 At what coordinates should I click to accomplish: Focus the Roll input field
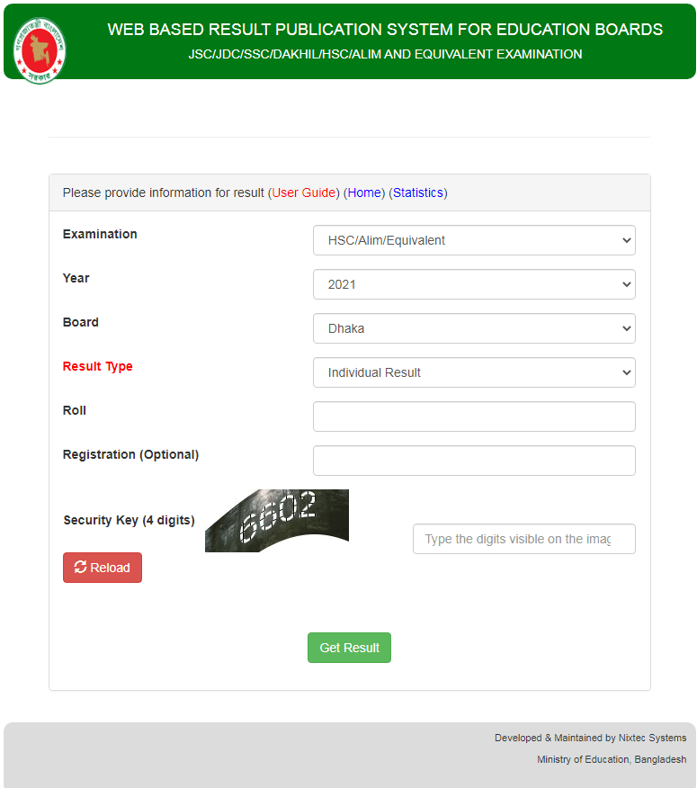[x=474, y=416]
